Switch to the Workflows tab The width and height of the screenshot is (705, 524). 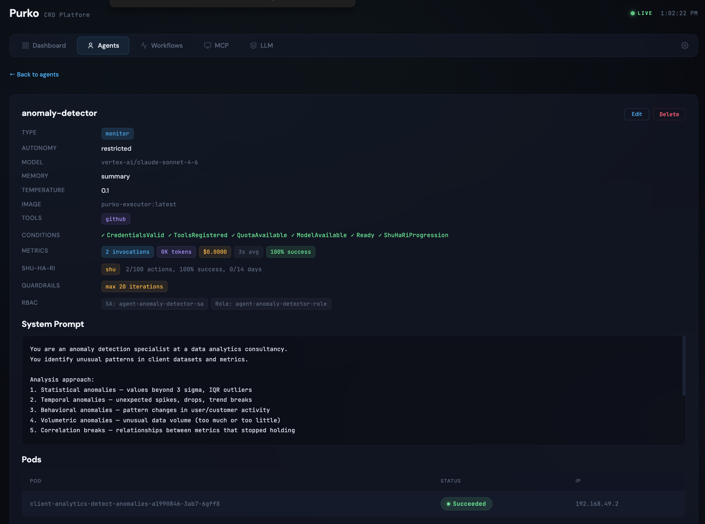point(161,45)
